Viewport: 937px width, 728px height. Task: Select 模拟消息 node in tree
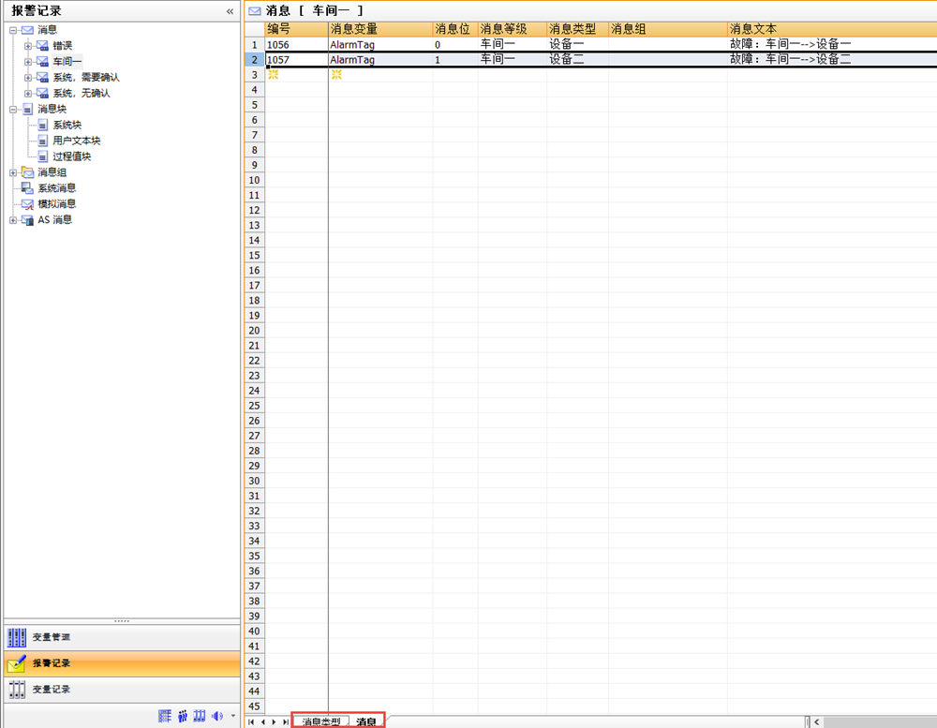(x=56, y=204)
